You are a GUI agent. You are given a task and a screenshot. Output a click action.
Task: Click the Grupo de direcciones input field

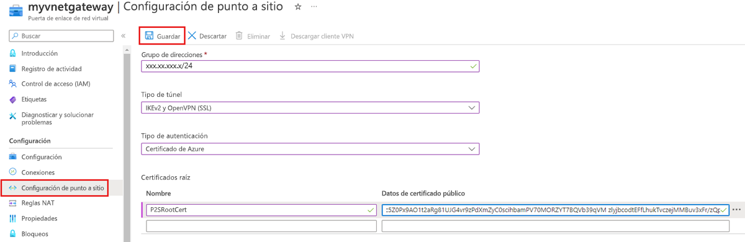tap(310, 66)
